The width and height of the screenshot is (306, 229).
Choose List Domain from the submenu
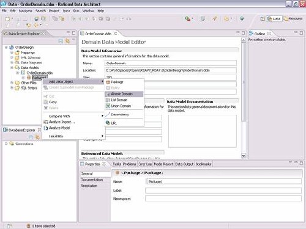point(124,100)
